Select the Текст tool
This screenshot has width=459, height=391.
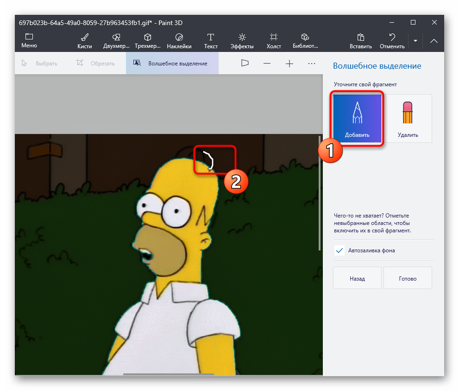point(211,40)
